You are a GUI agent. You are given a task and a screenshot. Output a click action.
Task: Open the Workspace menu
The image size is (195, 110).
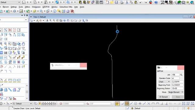[36, 7]
